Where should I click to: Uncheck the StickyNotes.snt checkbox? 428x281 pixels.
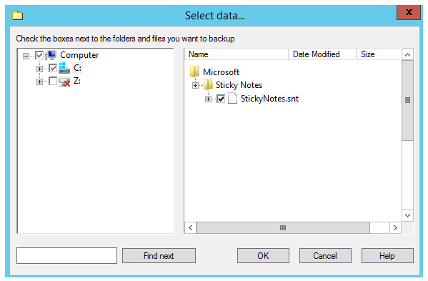(221, 99)
